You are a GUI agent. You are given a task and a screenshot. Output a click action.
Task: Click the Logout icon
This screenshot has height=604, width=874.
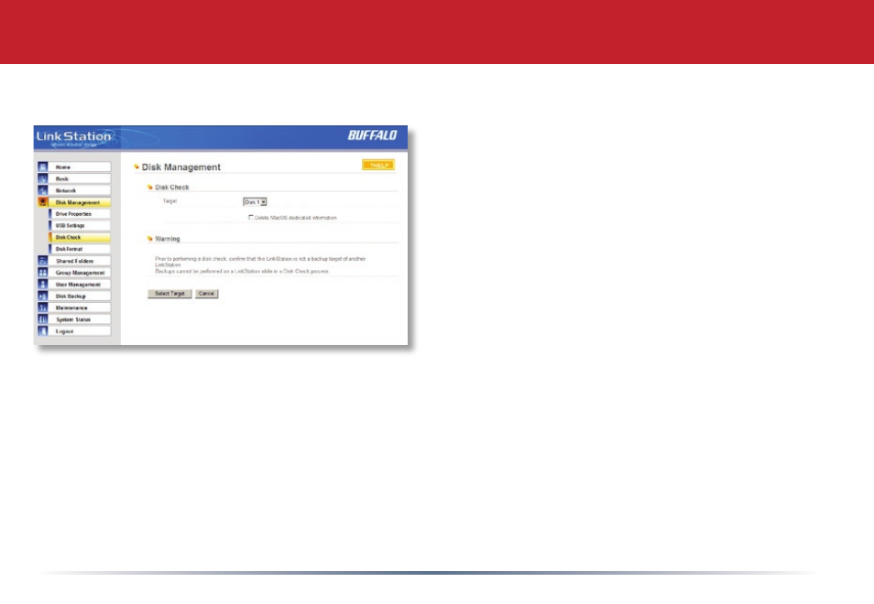(x=42, y=330)
